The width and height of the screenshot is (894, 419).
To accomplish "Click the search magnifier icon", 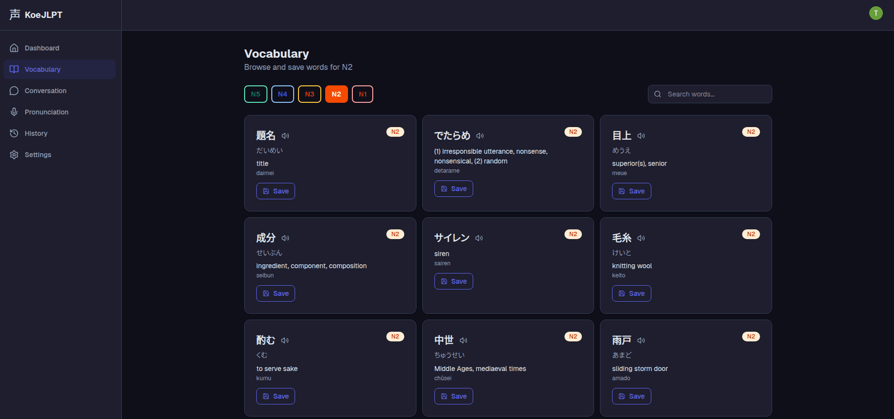I will pos(658,94).
